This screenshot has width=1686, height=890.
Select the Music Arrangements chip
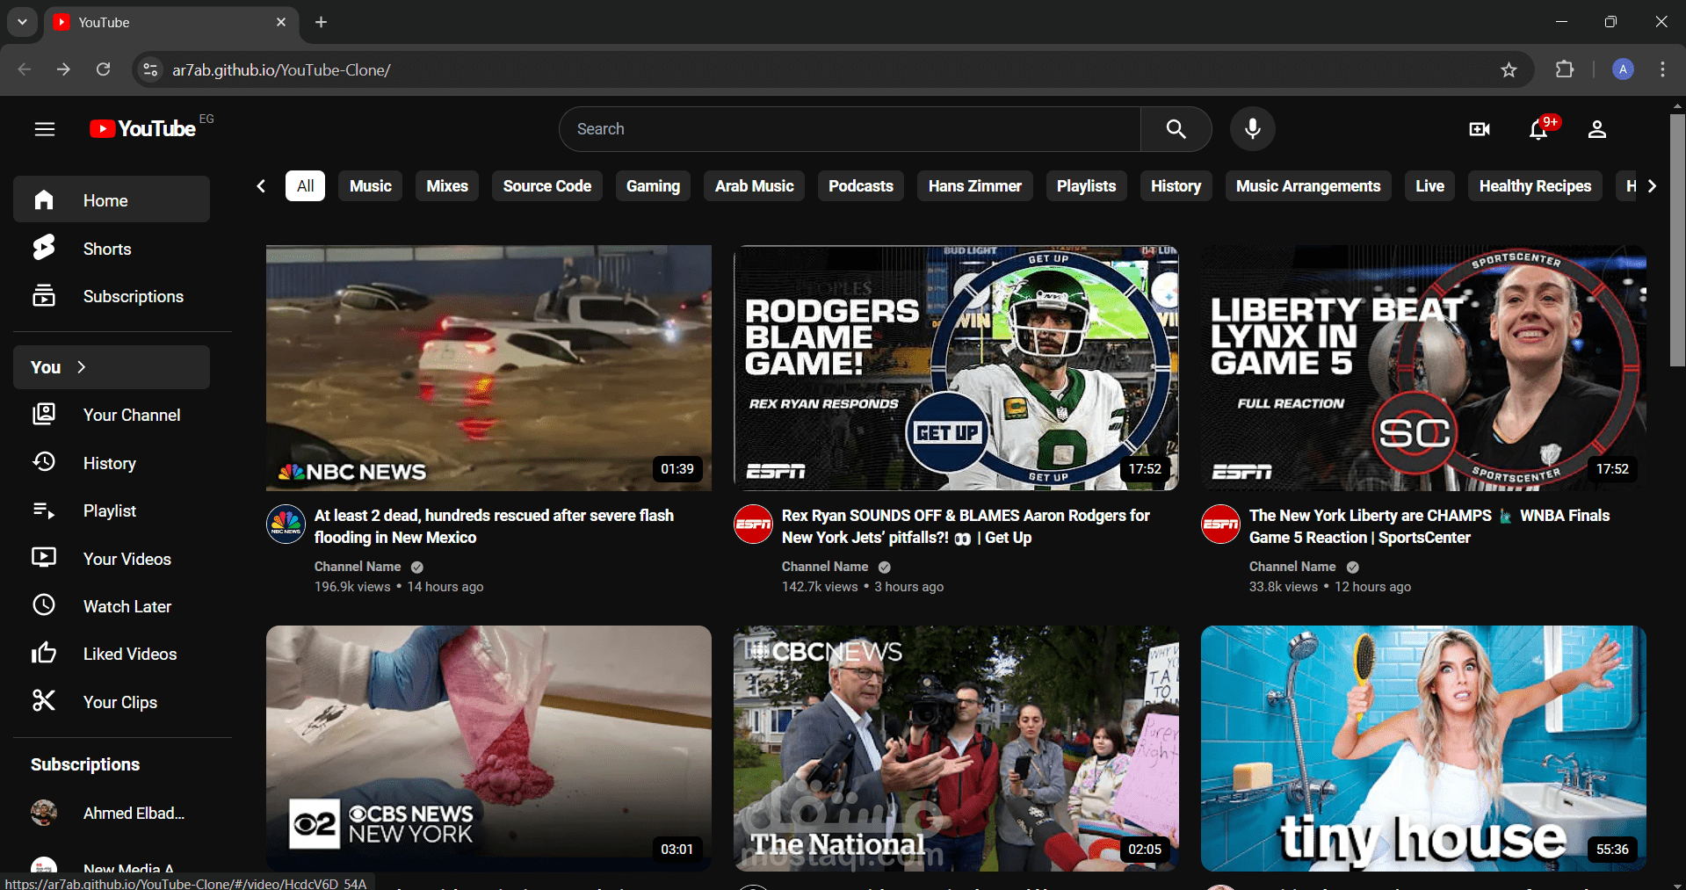click(x=1308, y=185)
